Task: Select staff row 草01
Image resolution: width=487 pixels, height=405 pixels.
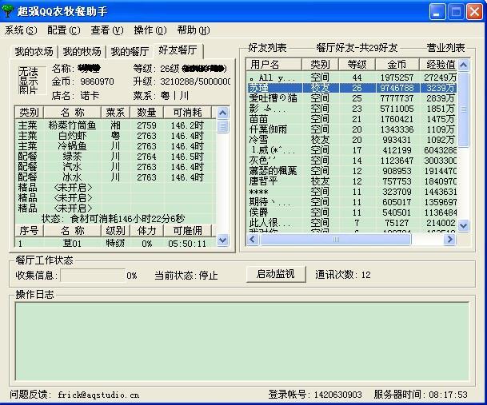Action: (x=115, y=244)
